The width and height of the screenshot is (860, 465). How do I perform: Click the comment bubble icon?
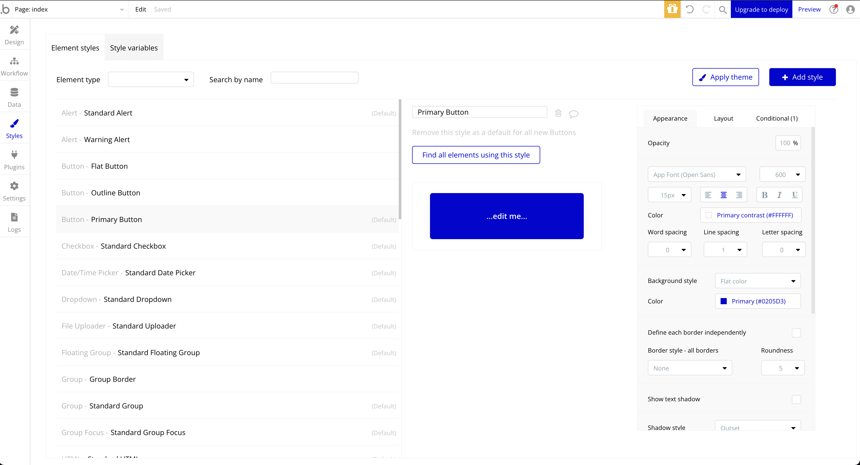pos(574,114)
